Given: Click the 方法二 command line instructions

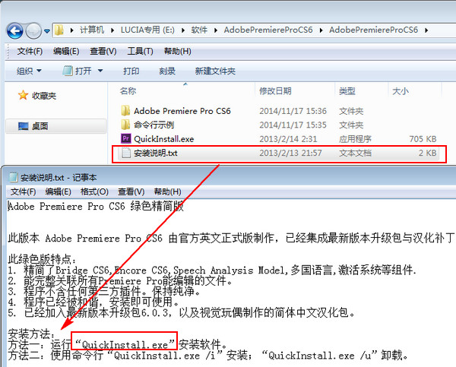Looking at the screenshot, I should [x=208, y=355].
